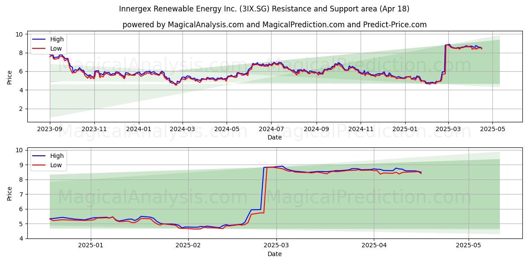Click the chart title mentioning Innergex Renewable Energy
Viewport: 529px width, 264px height.
[264, 9]
